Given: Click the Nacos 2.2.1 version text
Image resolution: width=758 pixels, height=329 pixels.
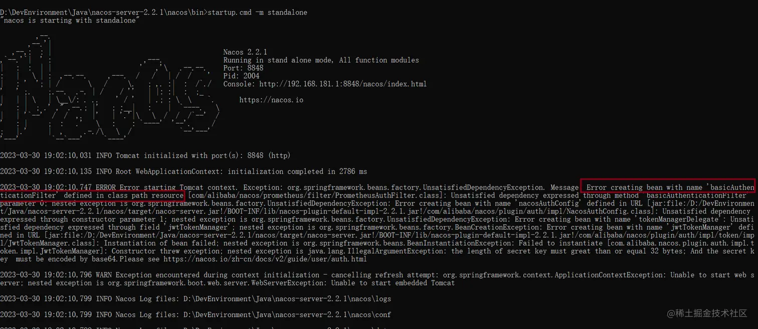Looking at the screenshot, I should [x=245, y=52].
